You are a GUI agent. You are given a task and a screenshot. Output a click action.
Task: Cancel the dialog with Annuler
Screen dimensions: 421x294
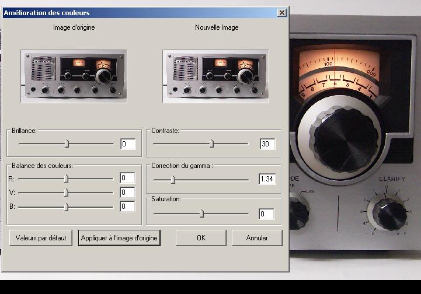pyautogui.click(x=257, y=238)
